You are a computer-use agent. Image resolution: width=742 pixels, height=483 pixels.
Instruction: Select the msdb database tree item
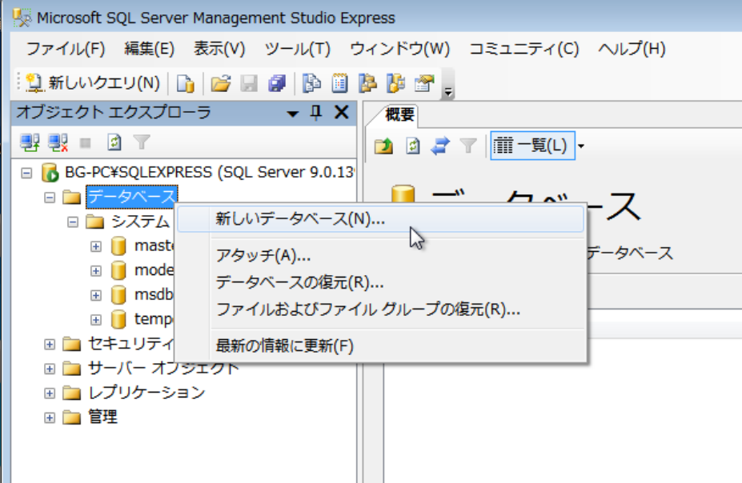[x=154, y=294]
